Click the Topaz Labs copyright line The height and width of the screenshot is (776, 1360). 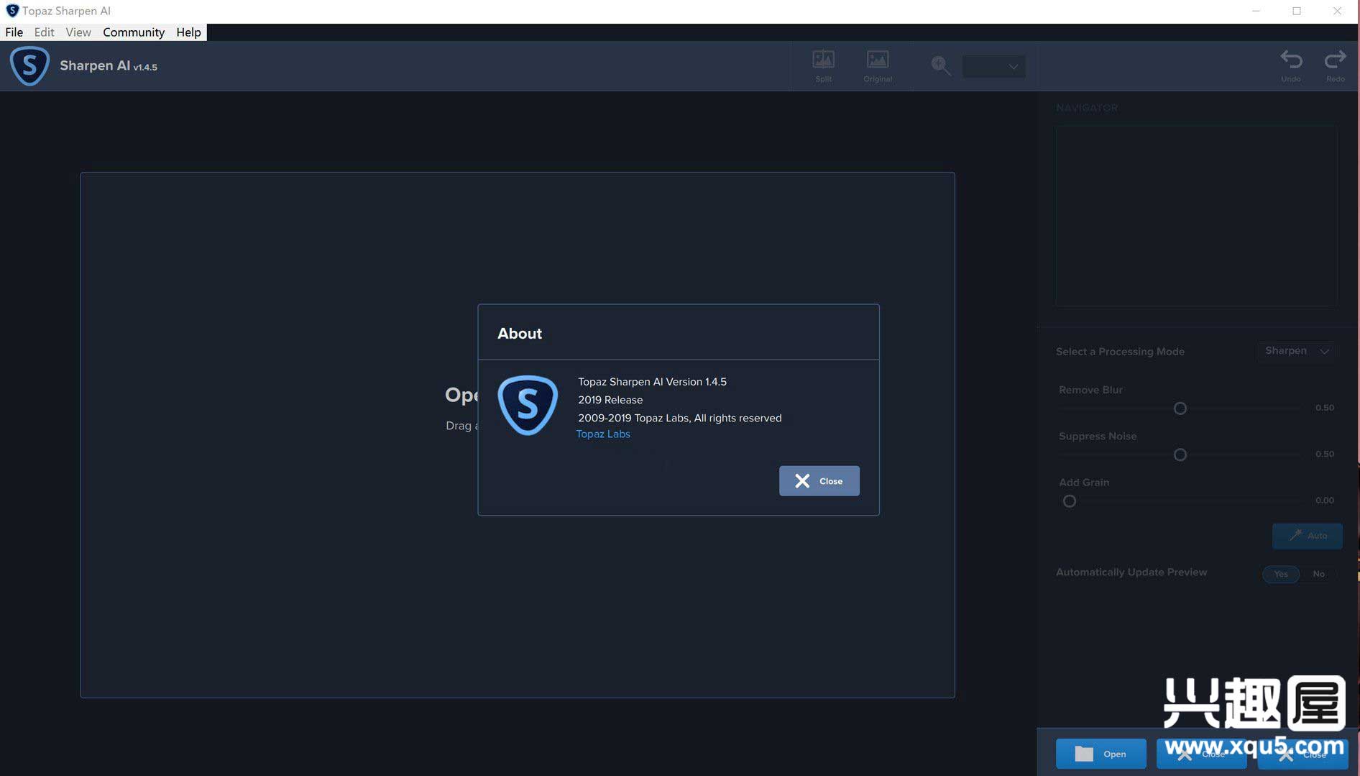point(679,418)
